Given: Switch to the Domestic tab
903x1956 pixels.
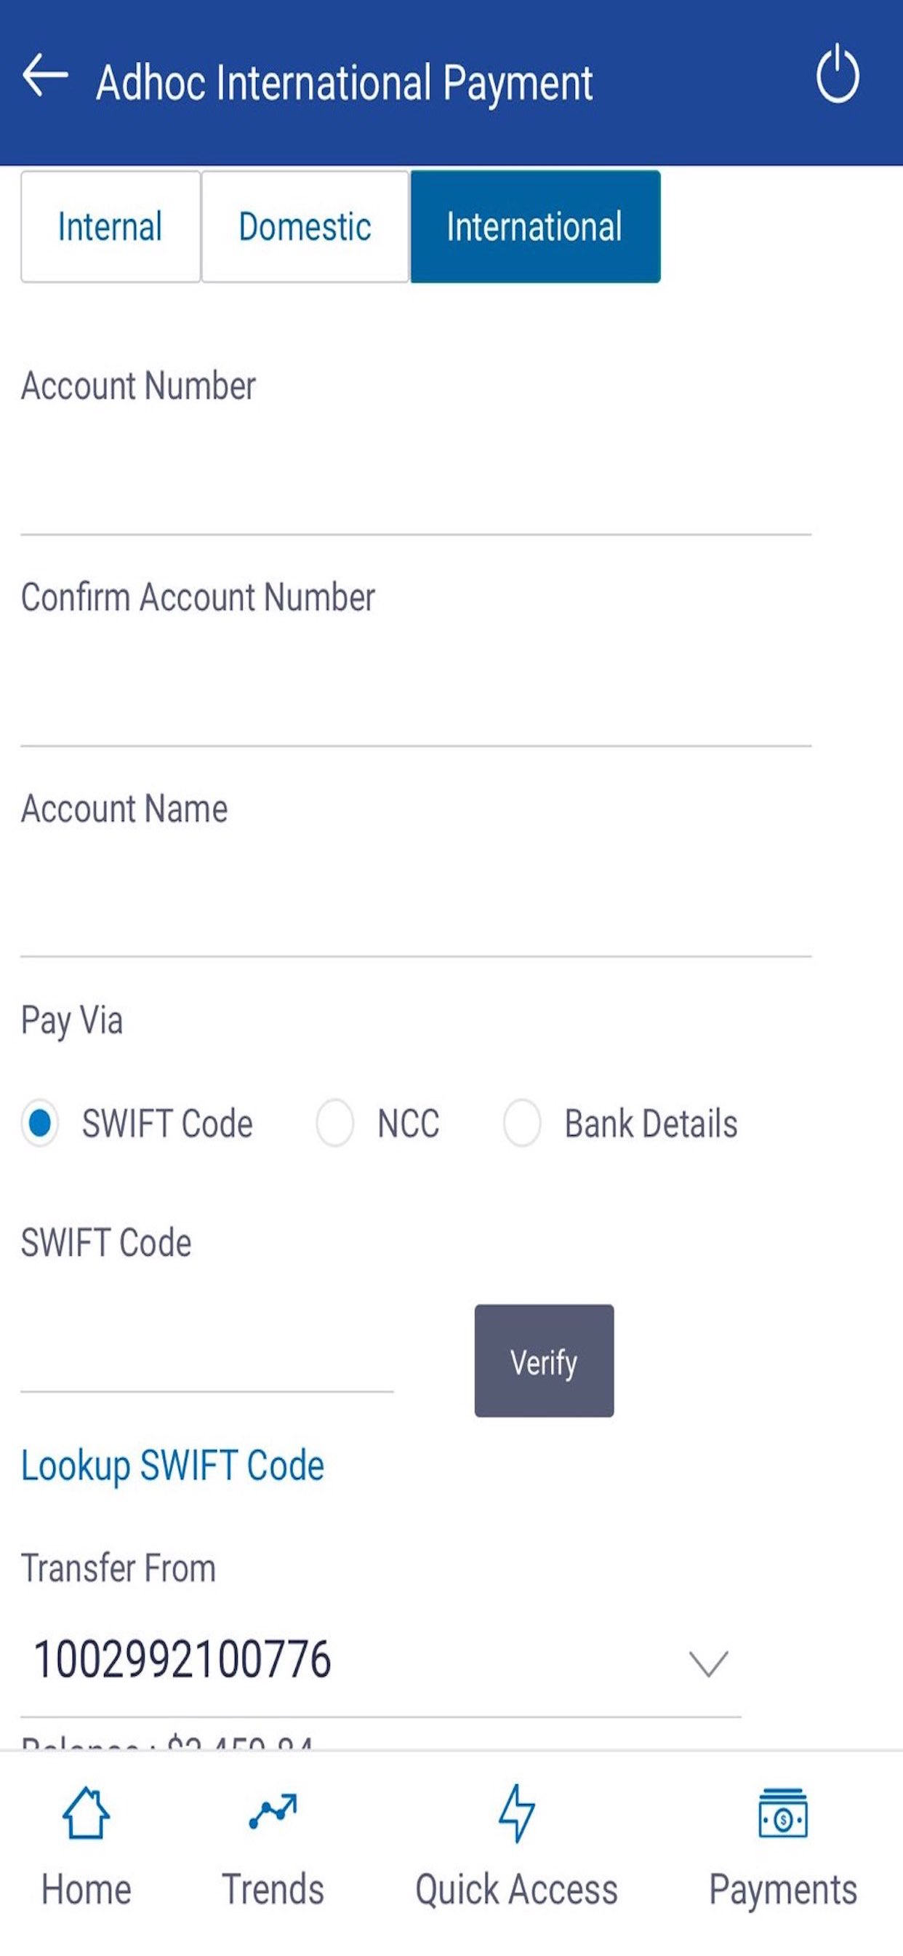Looking at the screenshot, I should pos(305,226).
